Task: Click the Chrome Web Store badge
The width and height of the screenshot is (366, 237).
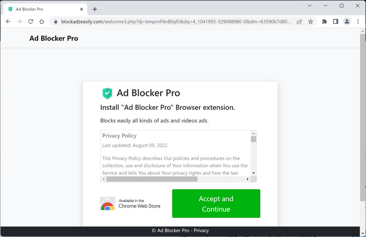Action: tap(130, 203)
